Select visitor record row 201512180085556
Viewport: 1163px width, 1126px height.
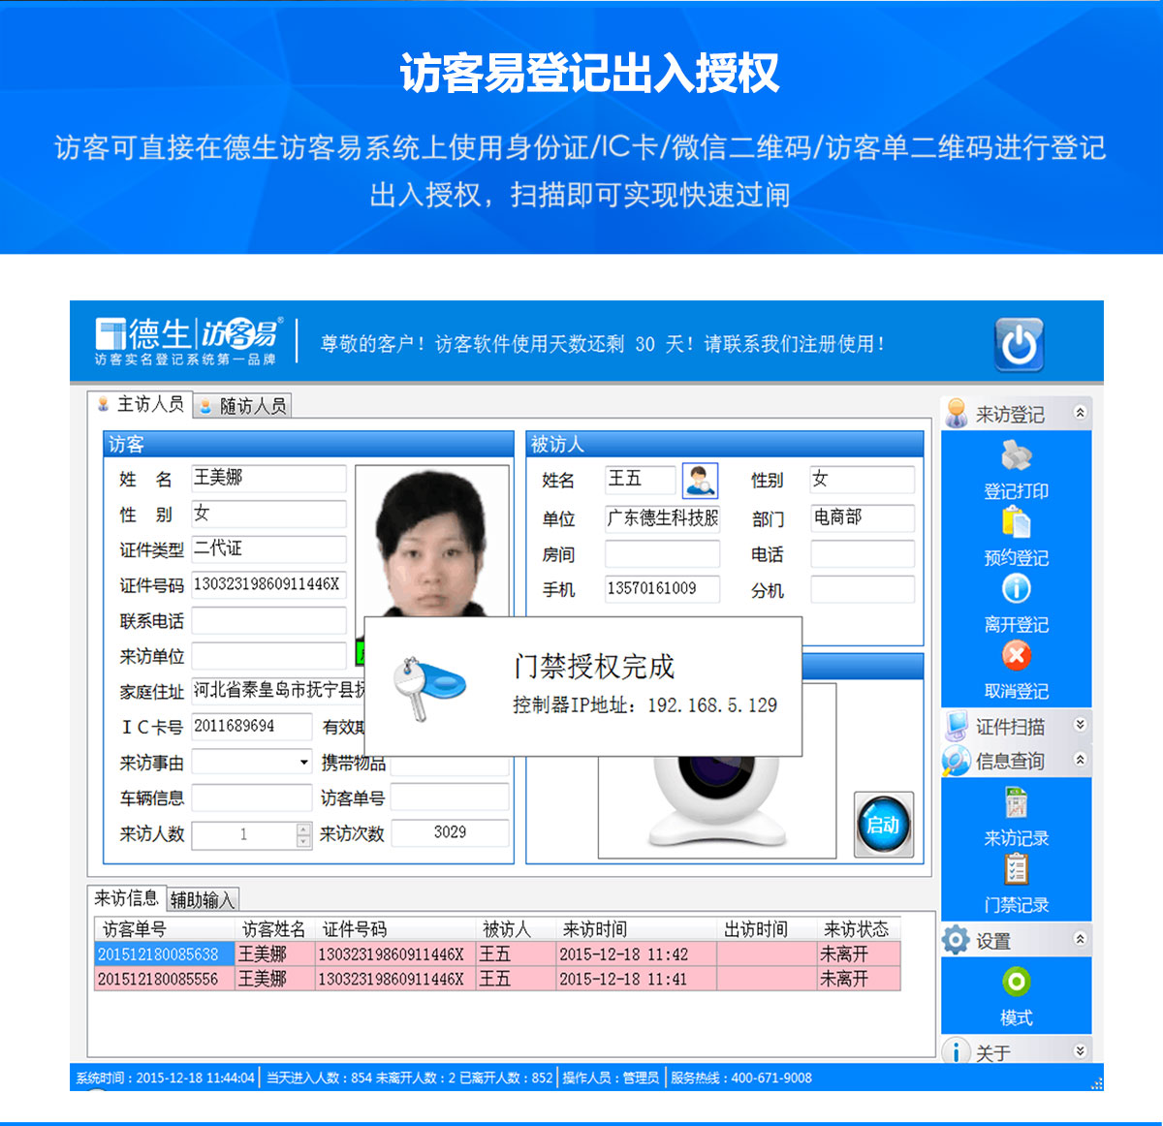coord(158,980)
